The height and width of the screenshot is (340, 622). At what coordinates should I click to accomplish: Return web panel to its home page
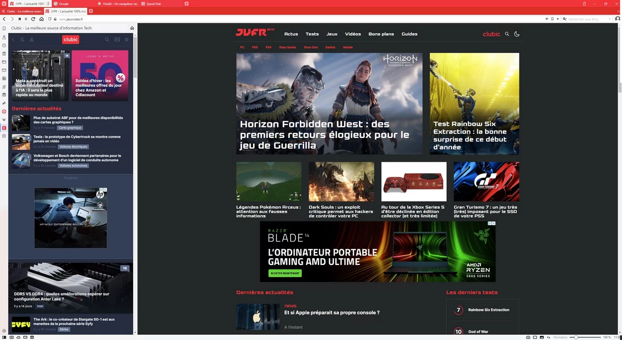[132, 28]
